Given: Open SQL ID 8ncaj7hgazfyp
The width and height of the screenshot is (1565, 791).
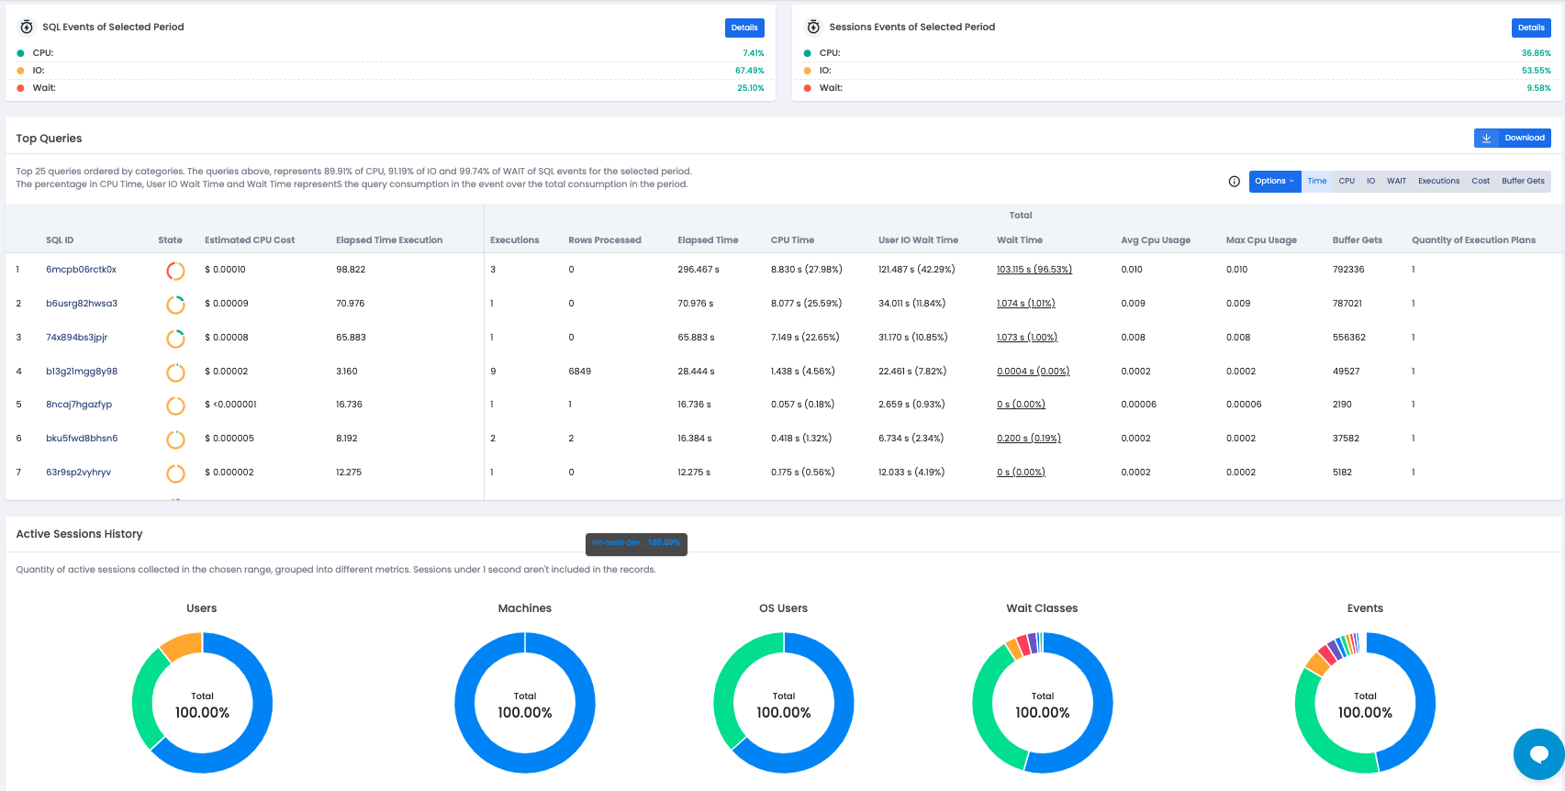Looking at the screenshot, I should [x=79, y=405].
